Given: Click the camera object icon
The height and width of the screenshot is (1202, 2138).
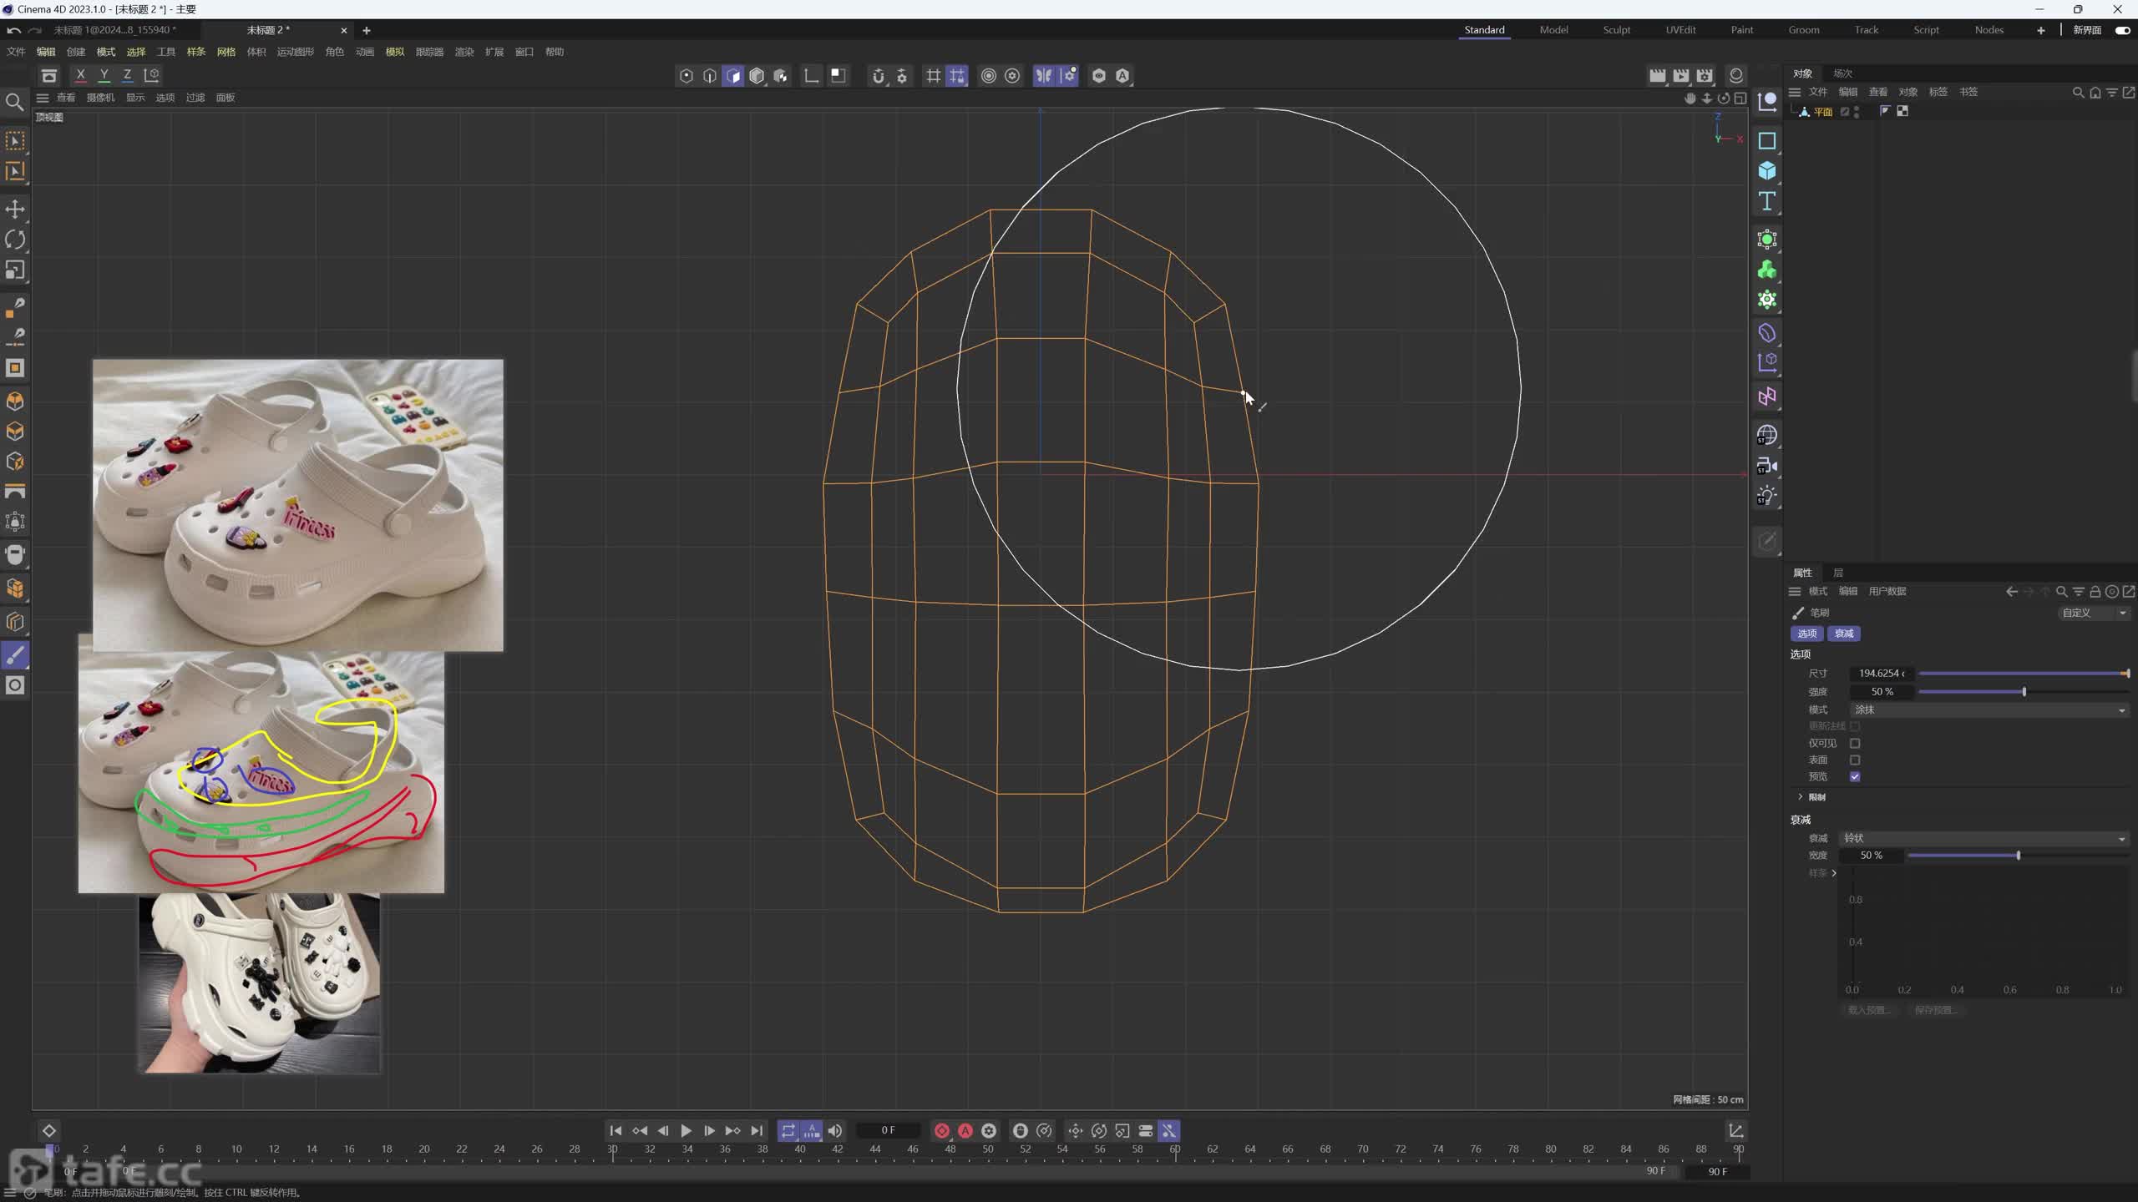Looking at the screenshot, I should pyautogui.click(x=1766, y=466).
